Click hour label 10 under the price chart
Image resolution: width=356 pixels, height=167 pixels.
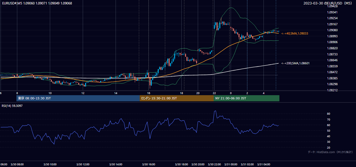click(50, 93)
